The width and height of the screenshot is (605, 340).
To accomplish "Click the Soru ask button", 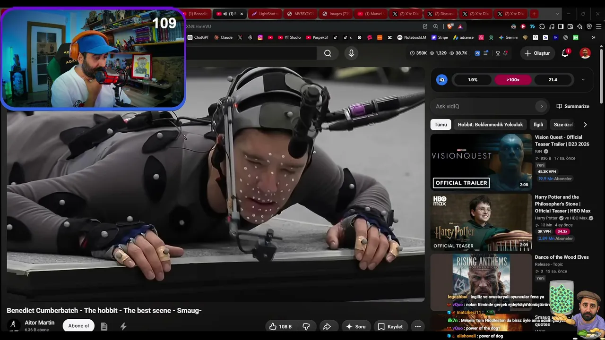I will coord(355,326).
